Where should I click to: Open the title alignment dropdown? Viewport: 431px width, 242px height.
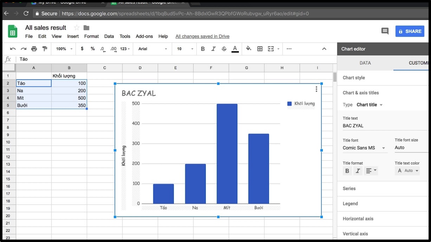(371, 171)
